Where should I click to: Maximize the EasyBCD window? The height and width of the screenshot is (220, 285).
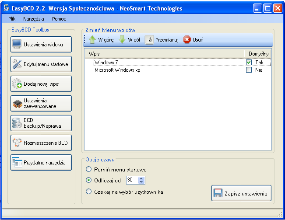pyautogui.click(x=267, y=8)
